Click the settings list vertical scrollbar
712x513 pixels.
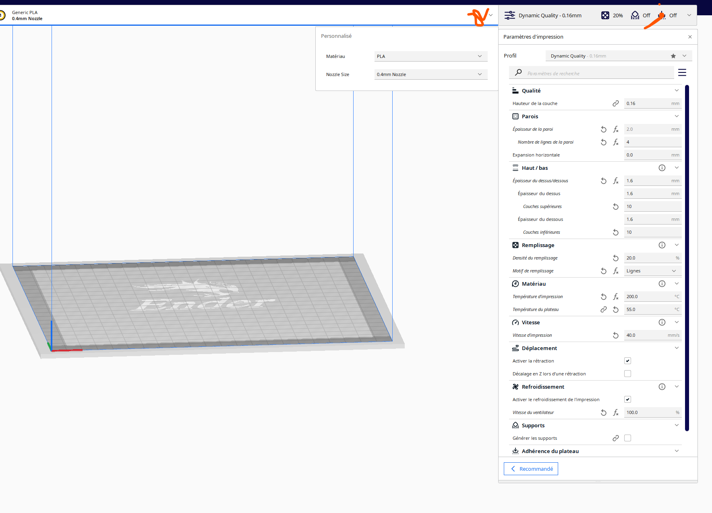687,258
